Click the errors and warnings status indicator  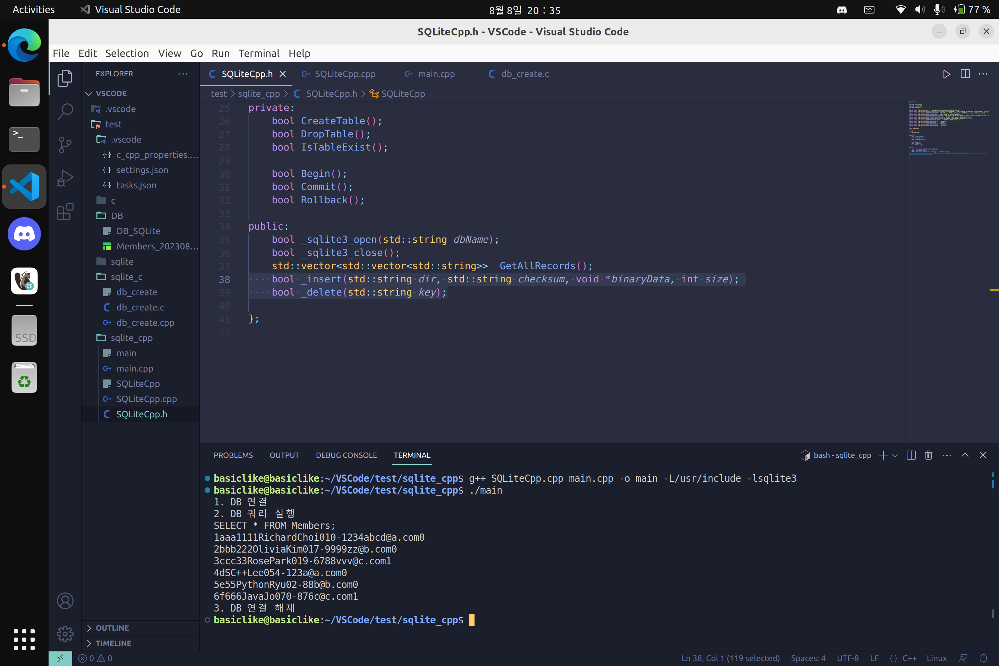[96, 658]
